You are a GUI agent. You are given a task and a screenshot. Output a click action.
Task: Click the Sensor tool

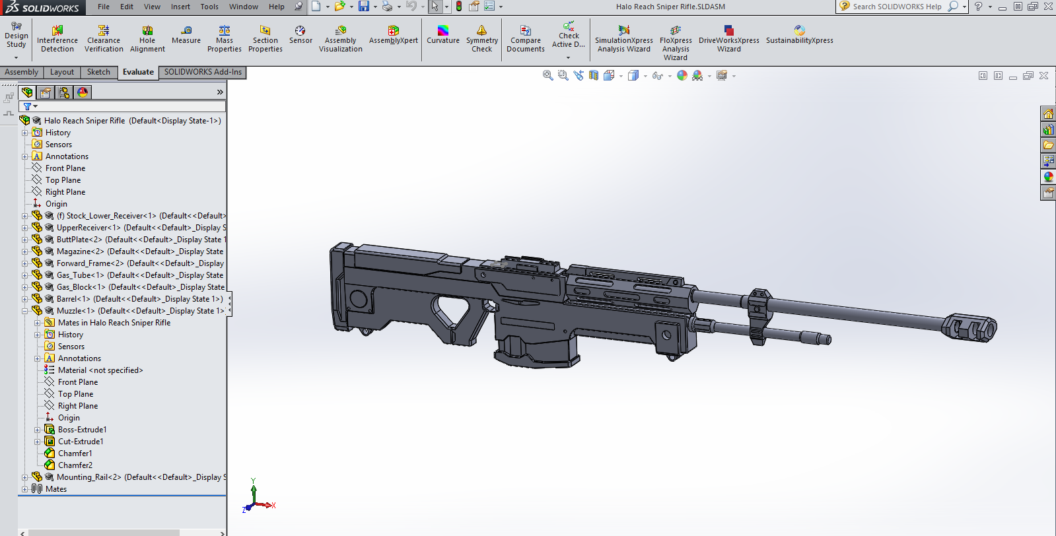coord(300,35)
